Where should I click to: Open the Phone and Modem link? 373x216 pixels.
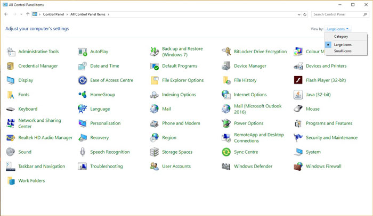point(181,123)
